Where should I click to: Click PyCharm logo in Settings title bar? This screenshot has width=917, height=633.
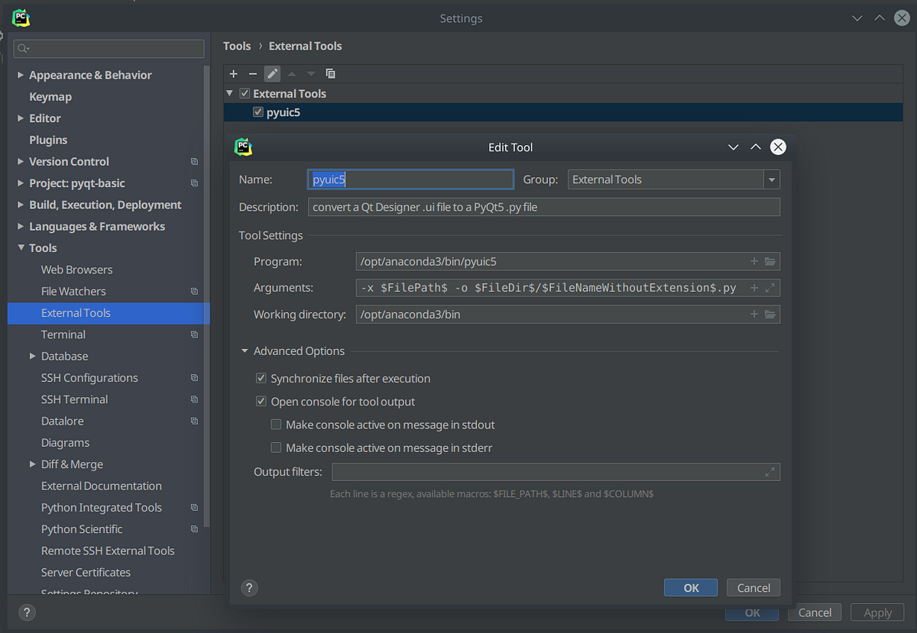[x=21, y=18]
